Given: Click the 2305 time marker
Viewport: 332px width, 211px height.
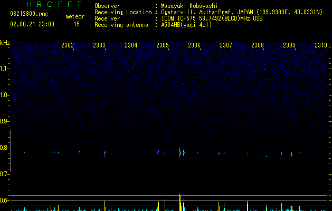Looking at the screenshot, I should [x=163, y=45].
